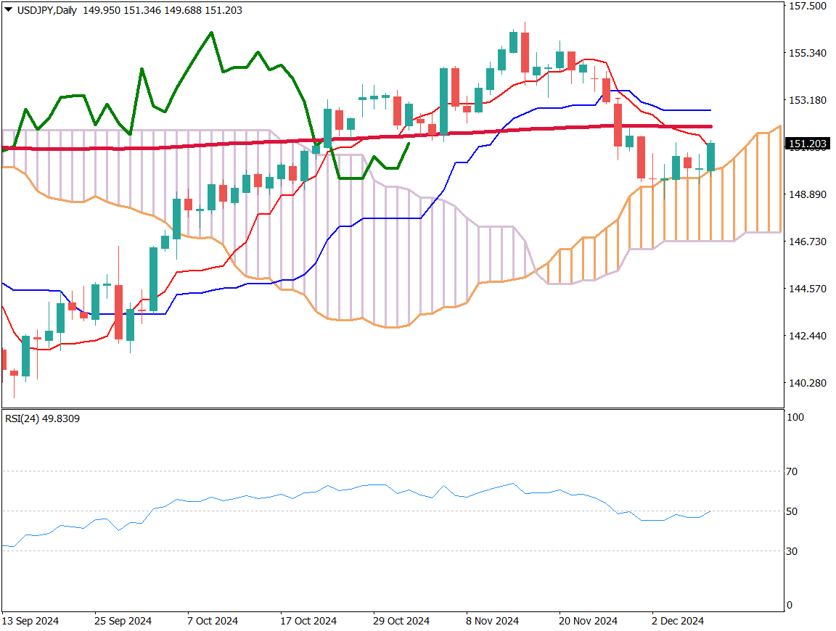Click the 155.340 price axis label
Viewport: 836px width, 631px height.
(x=808, y=53)
